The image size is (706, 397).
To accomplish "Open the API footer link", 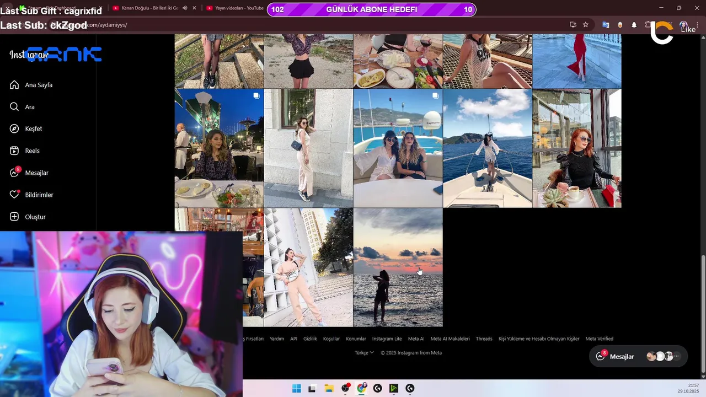I will click(294, 339).
